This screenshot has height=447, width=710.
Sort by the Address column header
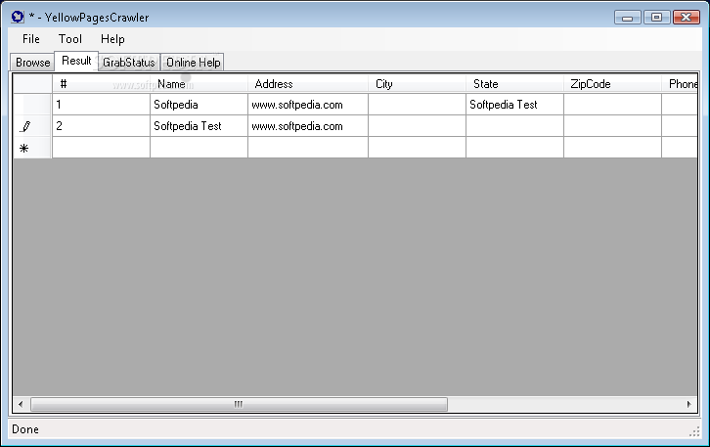click(x=308, y=84)
